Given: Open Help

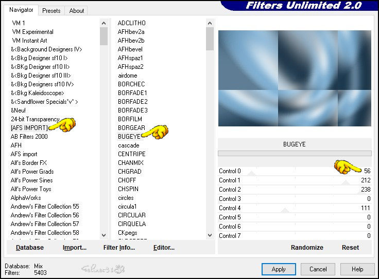Looking at the screenshot, I should click(357, 269).
